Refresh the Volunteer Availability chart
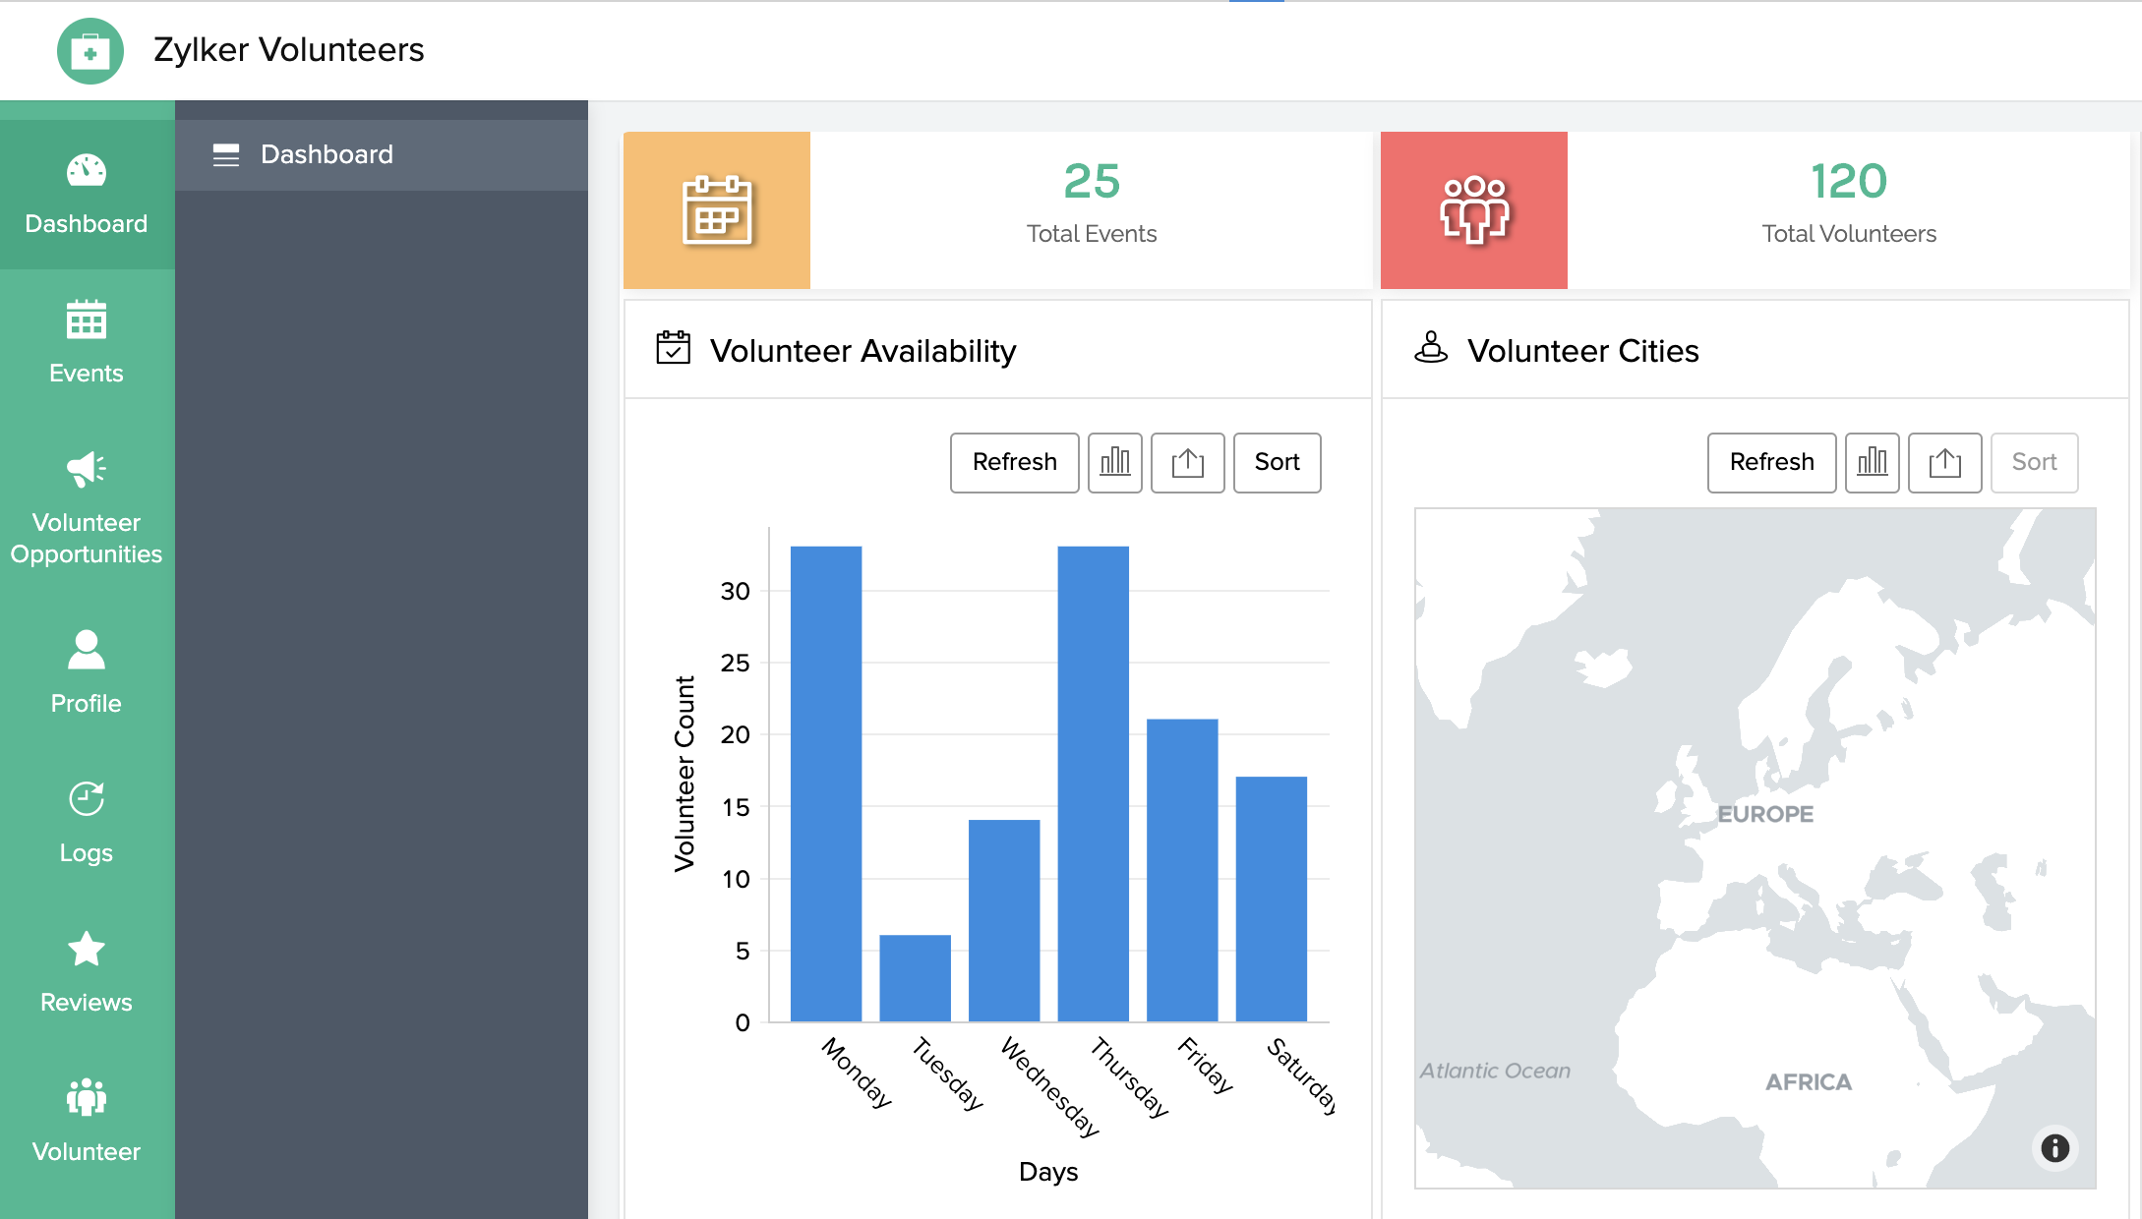 (x=1014, y=462)
